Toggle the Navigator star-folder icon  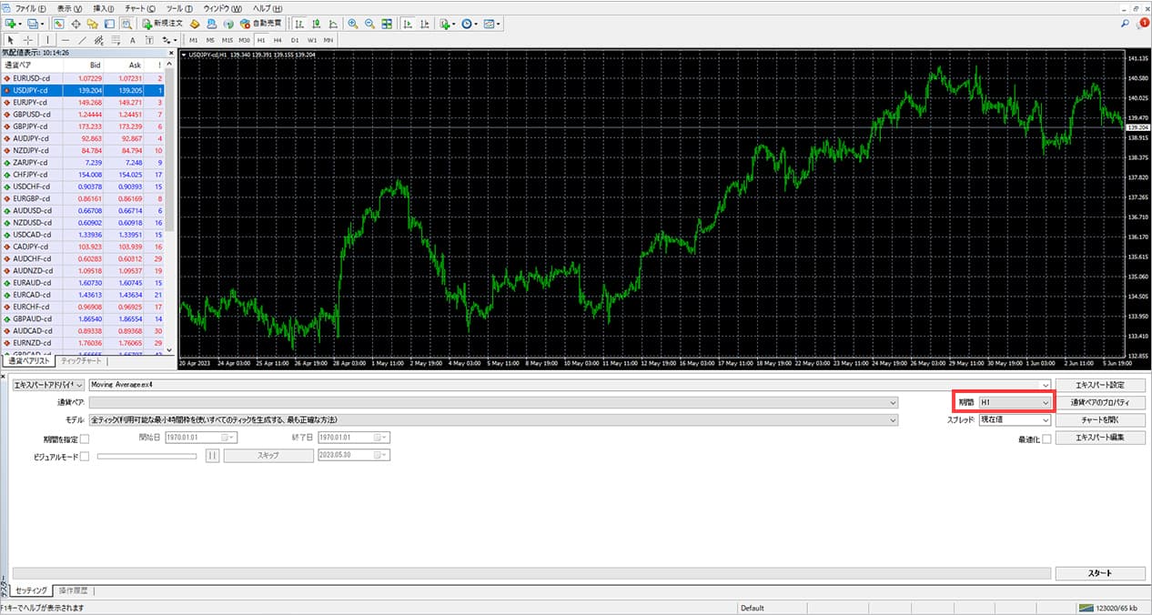pyautogui.click(x=93, y=23)
